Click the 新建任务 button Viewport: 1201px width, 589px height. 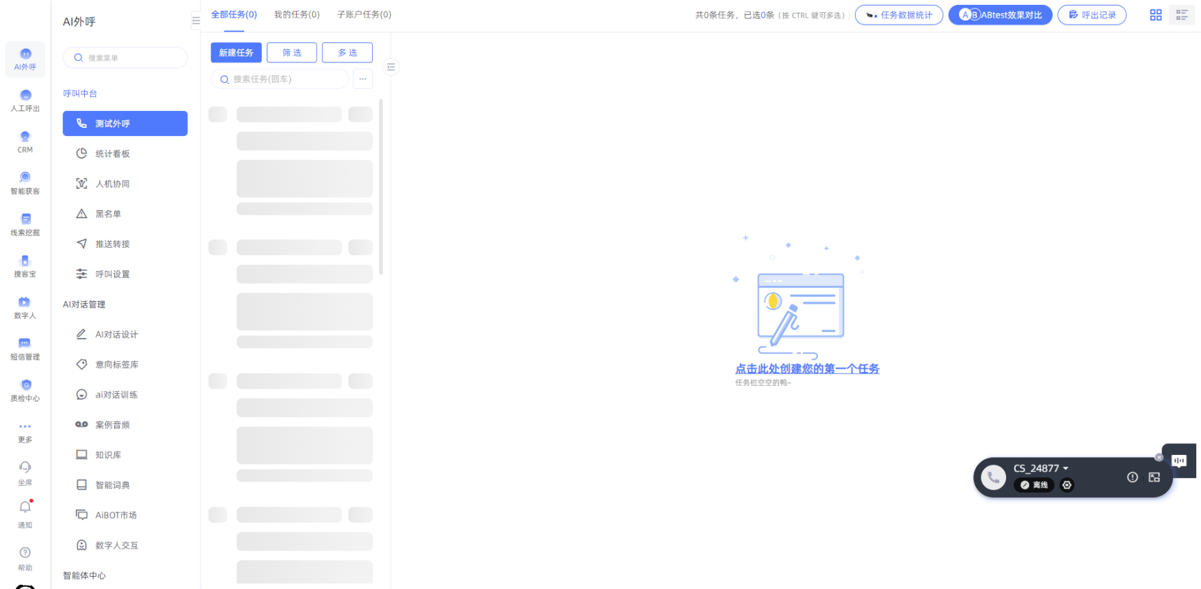click(236, 53)
